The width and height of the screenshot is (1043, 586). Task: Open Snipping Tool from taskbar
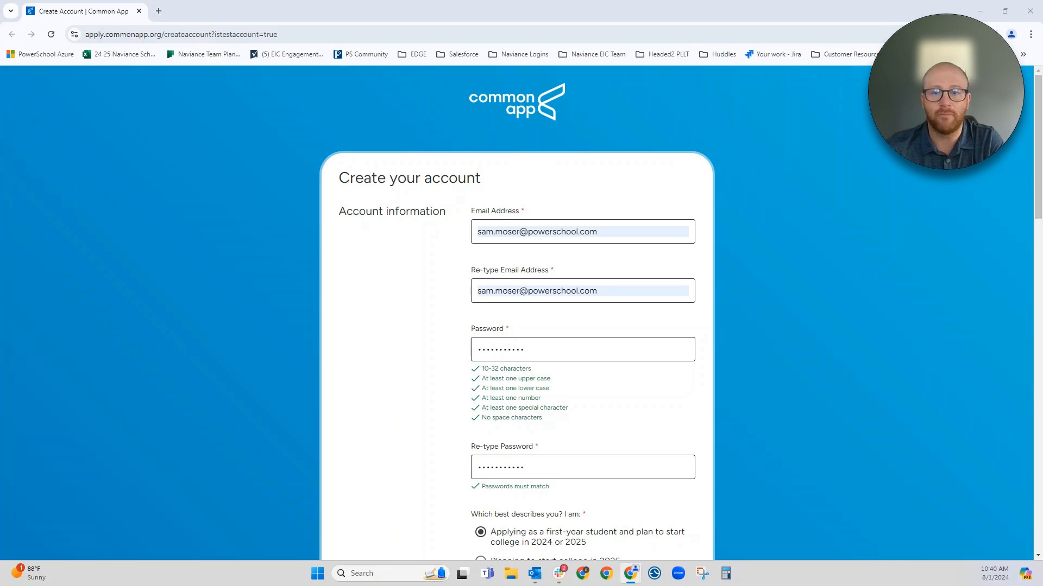(702, 573)
